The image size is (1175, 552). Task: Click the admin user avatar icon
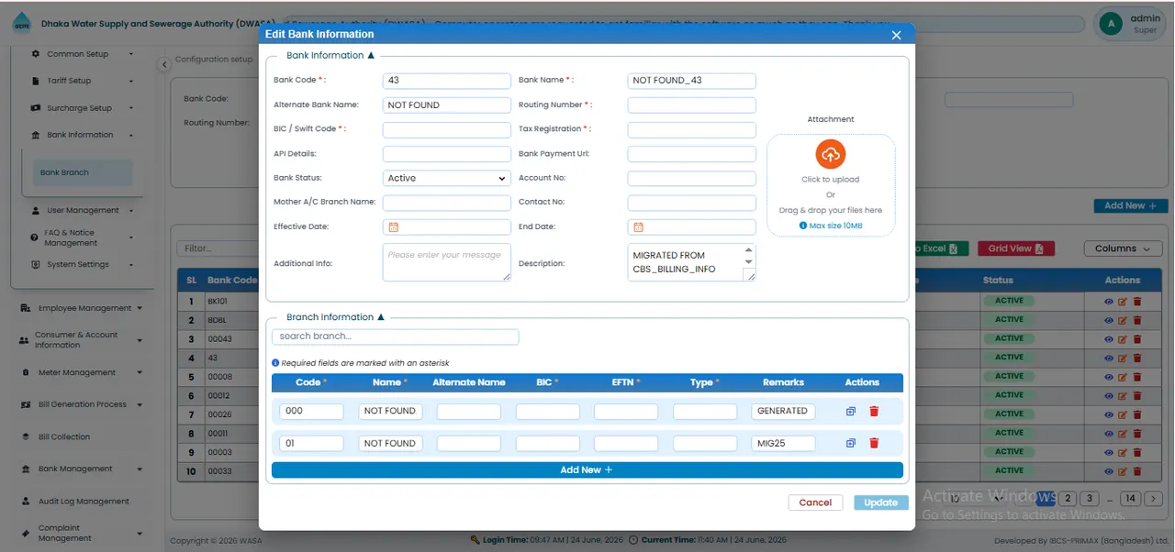tap(1111, 23)
